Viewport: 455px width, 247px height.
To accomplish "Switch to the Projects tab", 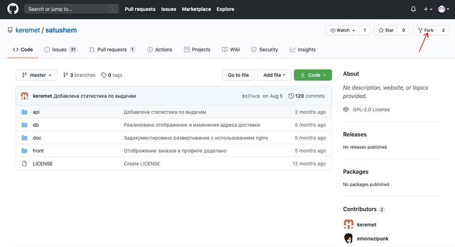I will (197, 50).
